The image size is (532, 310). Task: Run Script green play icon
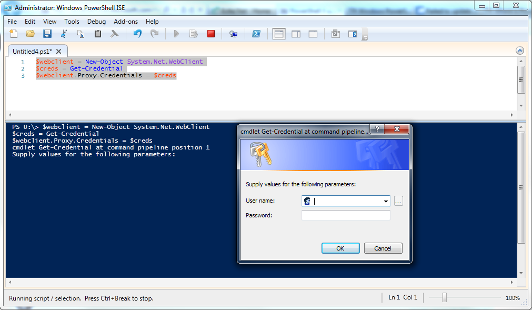pos(176,34)
